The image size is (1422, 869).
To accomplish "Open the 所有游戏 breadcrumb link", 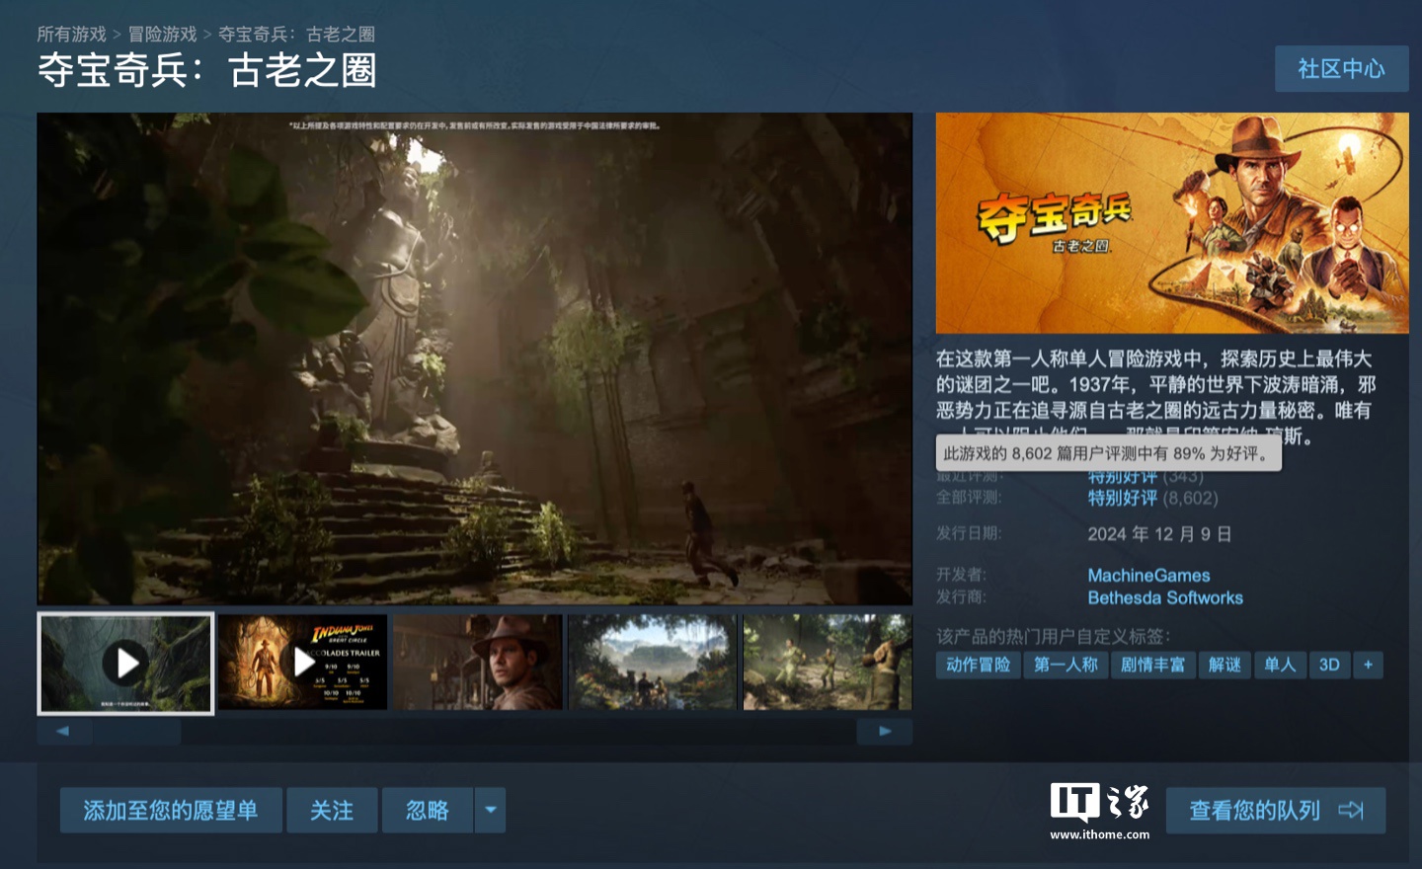I will (x=71, y=35).
